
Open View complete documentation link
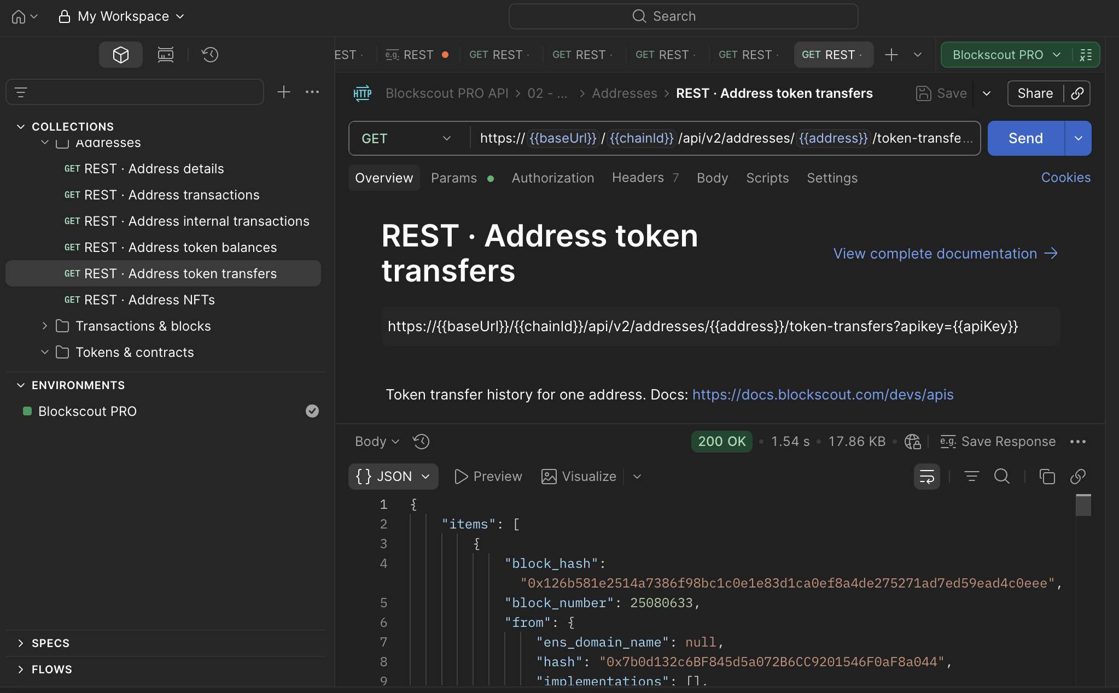point(946,254)
